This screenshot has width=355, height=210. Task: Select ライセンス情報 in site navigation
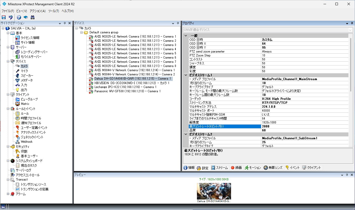coord(30,38)
